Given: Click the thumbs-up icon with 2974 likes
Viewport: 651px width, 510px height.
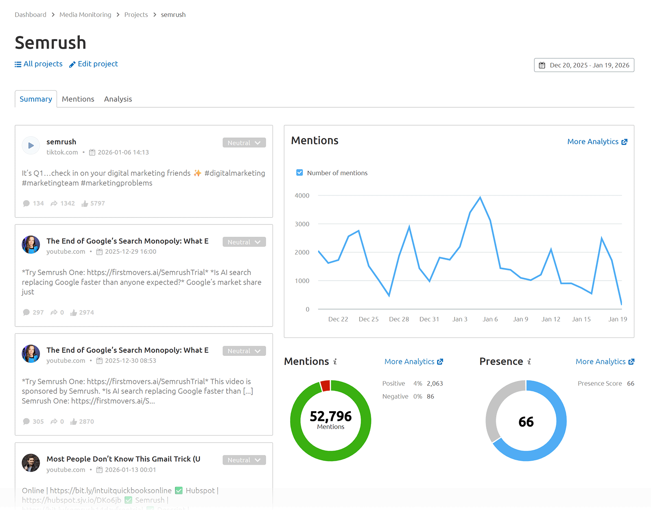Looking at the screenshot, I should pos(74,312).
